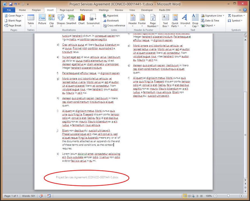Image resolution: width=250 pixels, height=201 pixels.
Task: Switch to the Review tab
Action: [x=119, y=10]
